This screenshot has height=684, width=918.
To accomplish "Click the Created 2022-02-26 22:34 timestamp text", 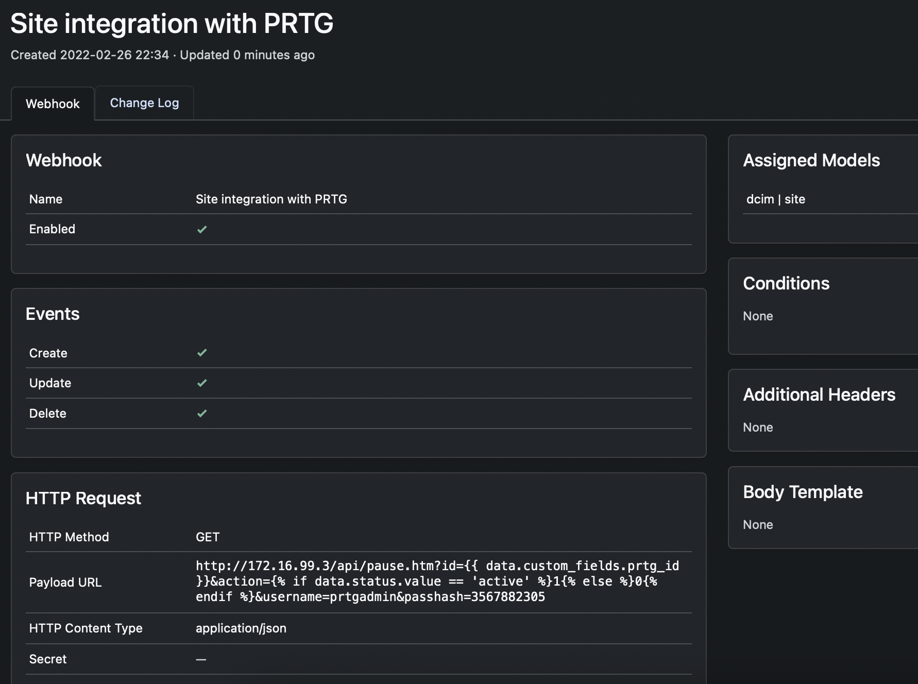I will pyautogui.click(x=90, y=55).
